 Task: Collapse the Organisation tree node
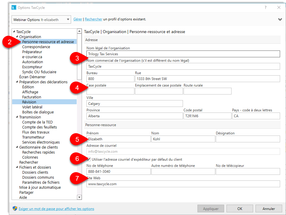17,37
